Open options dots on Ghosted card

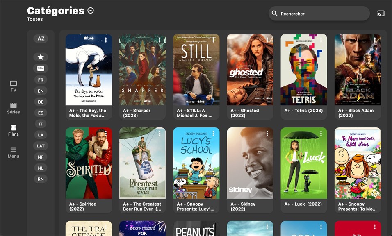point(267,40)
